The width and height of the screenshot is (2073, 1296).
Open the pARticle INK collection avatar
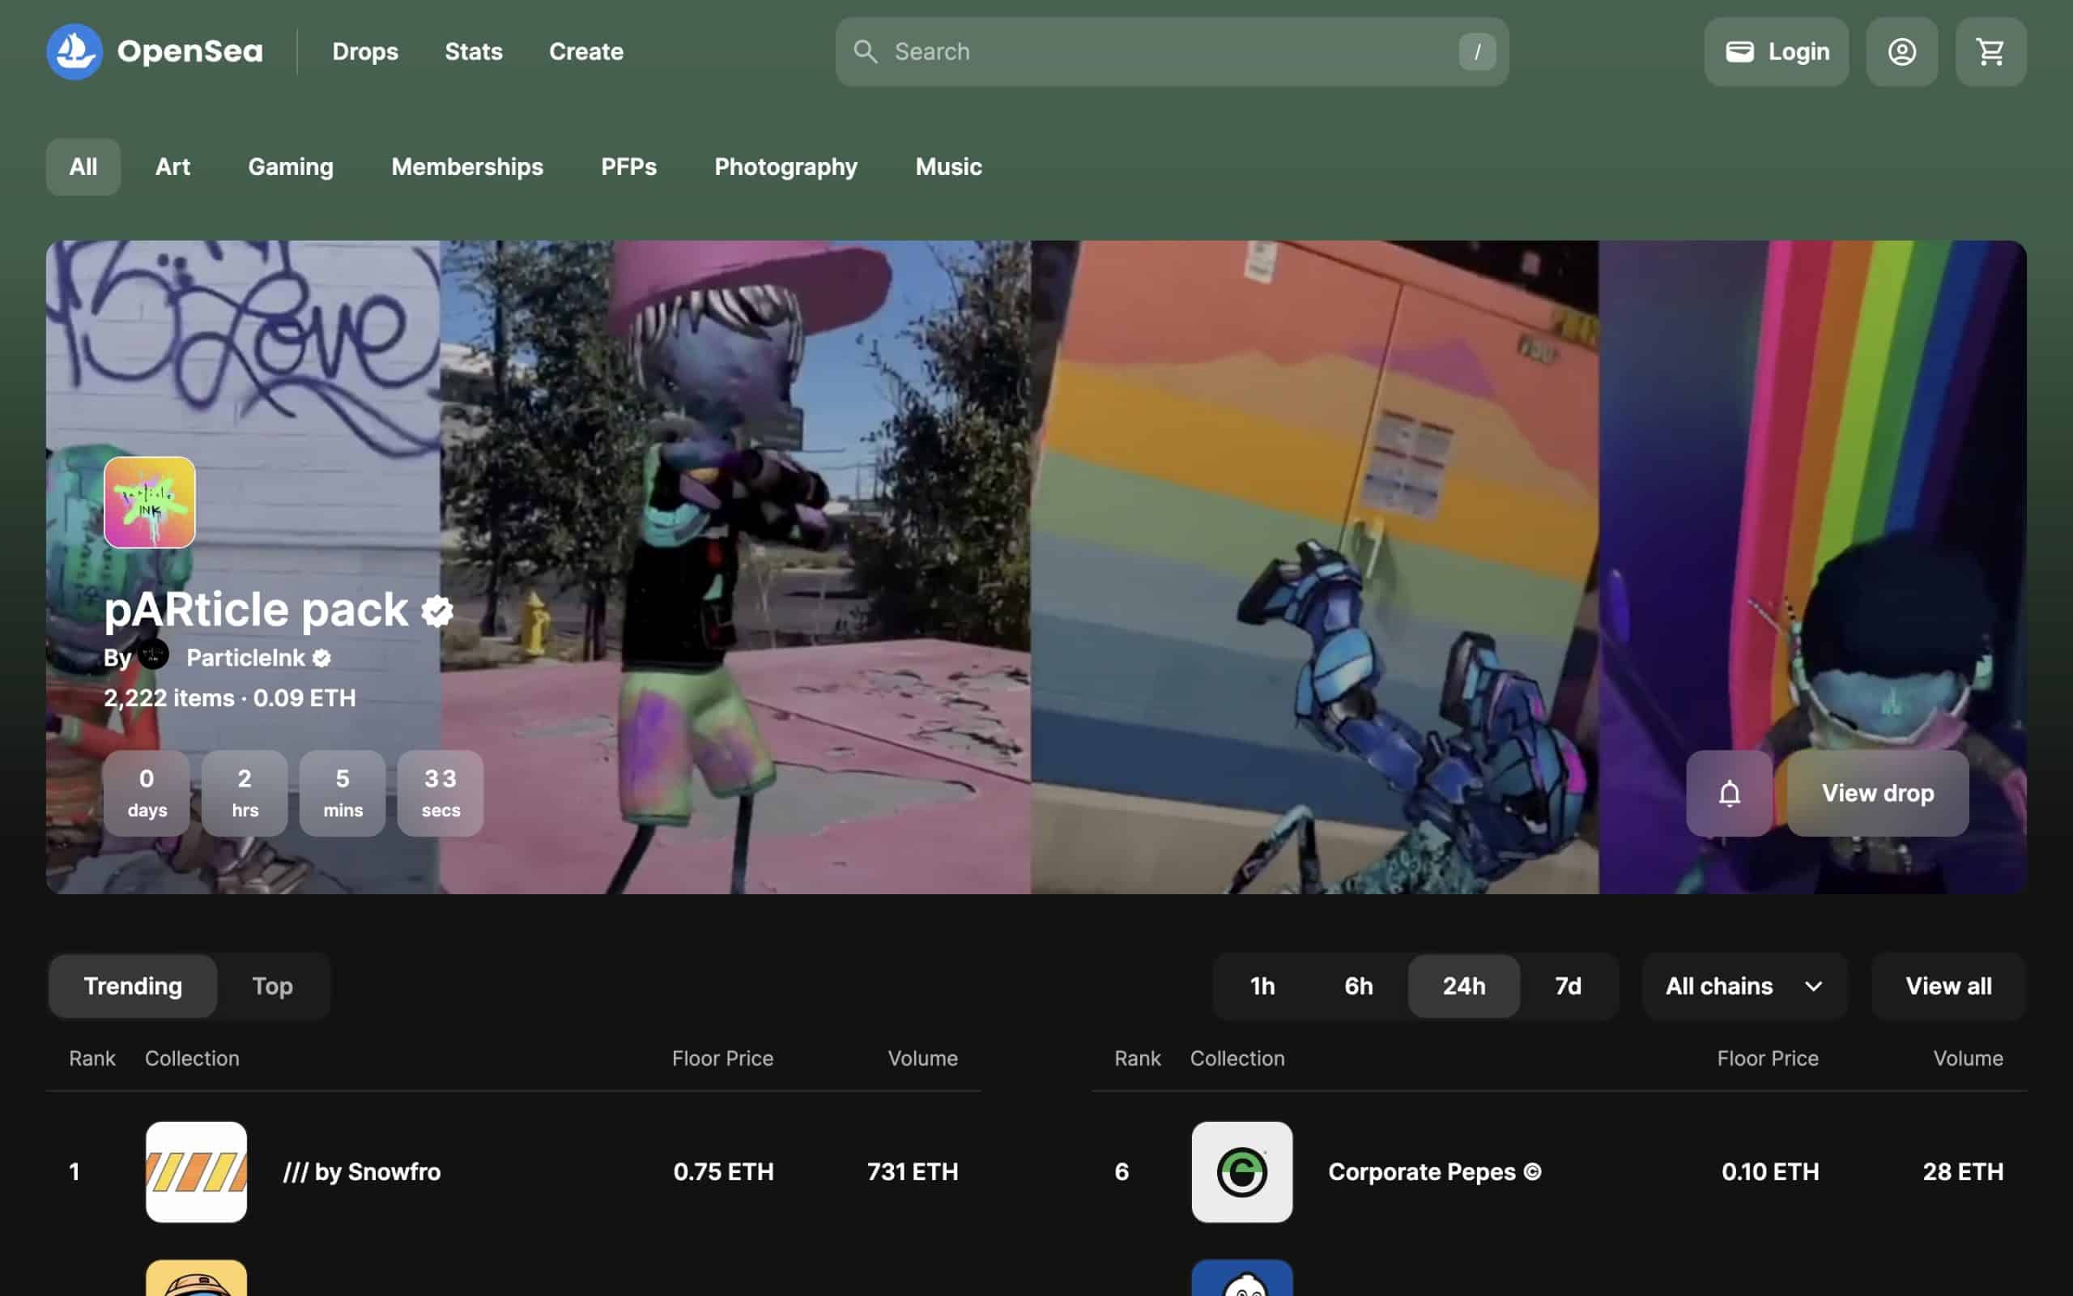click(150, 502)
